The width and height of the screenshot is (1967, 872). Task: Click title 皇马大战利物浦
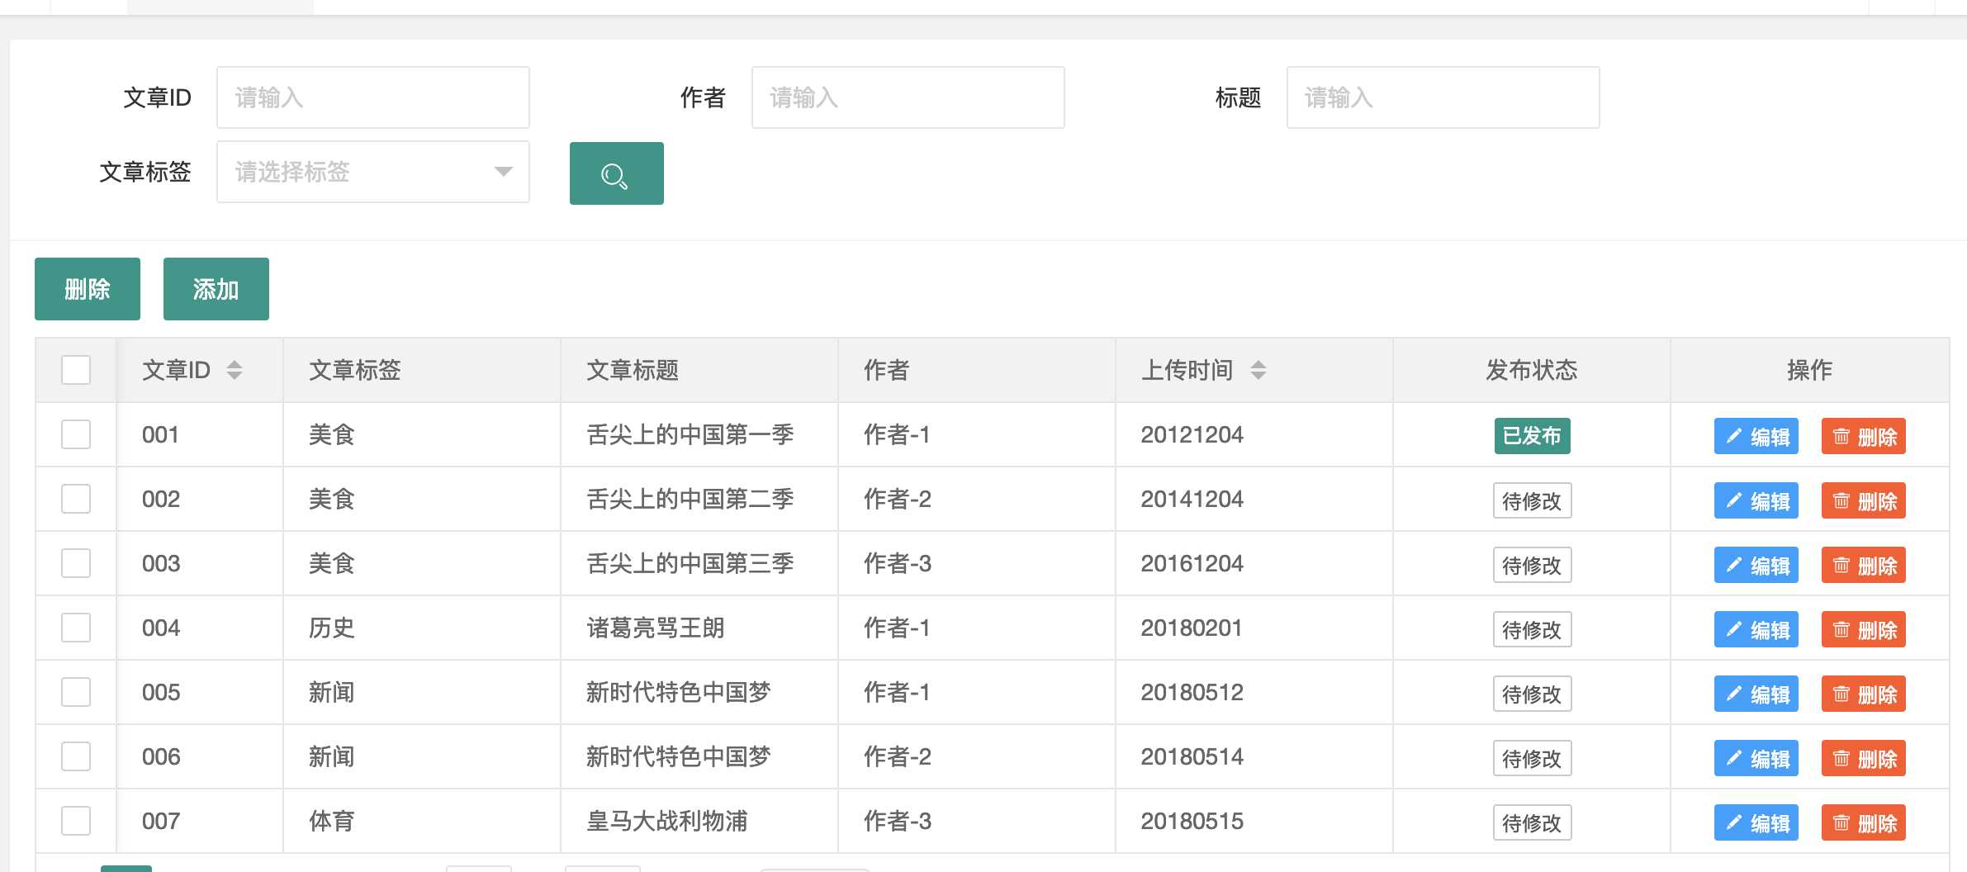667,821
